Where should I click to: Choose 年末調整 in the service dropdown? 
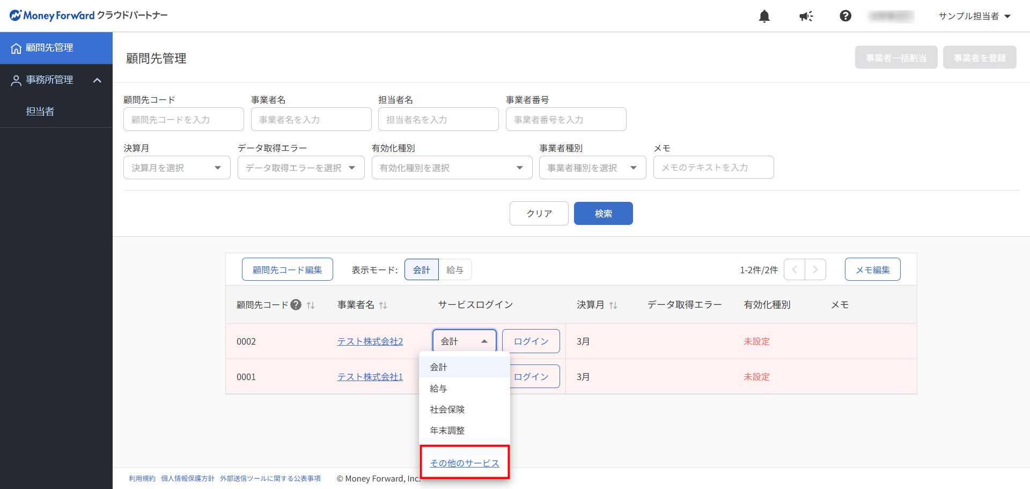point(447,430)
